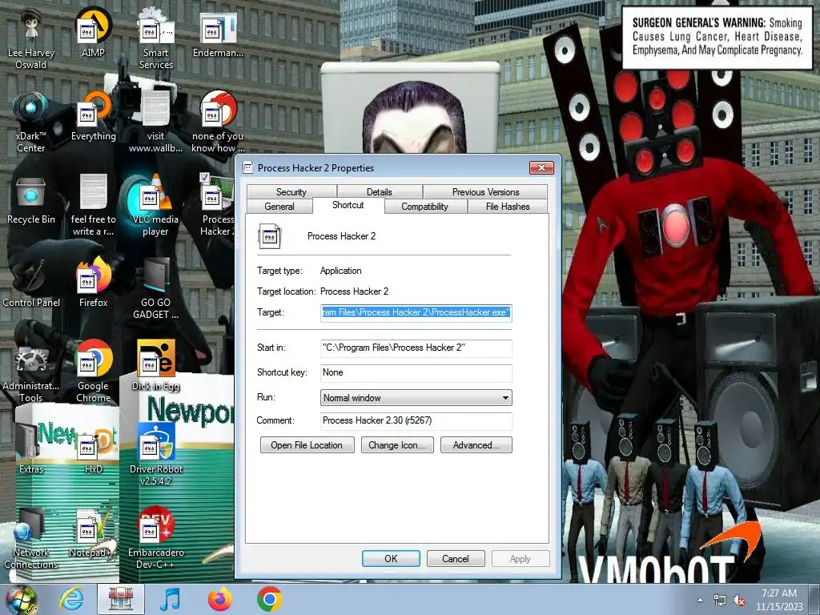
Task: Click inside the Start in field
Action: point(416,348)
